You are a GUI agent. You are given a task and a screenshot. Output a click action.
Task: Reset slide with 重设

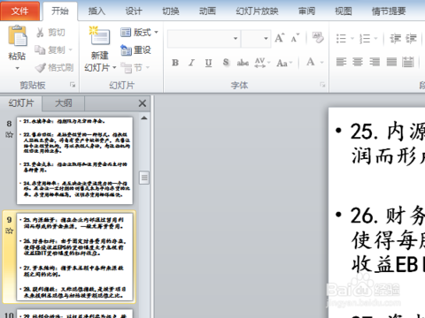135,49
